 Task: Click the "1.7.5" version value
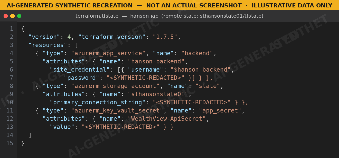[165, 37]
